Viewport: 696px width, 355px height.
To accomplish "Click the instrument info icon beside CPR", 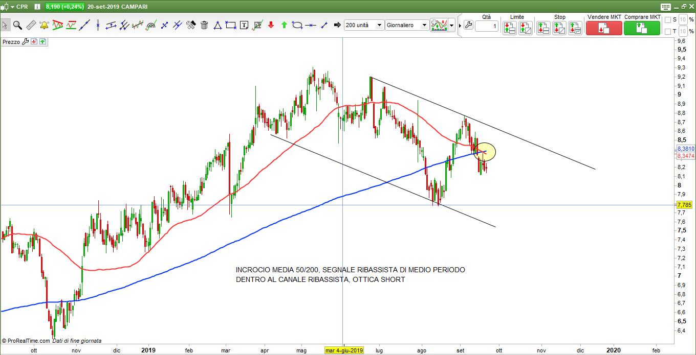I will click(x=37, y=7).
